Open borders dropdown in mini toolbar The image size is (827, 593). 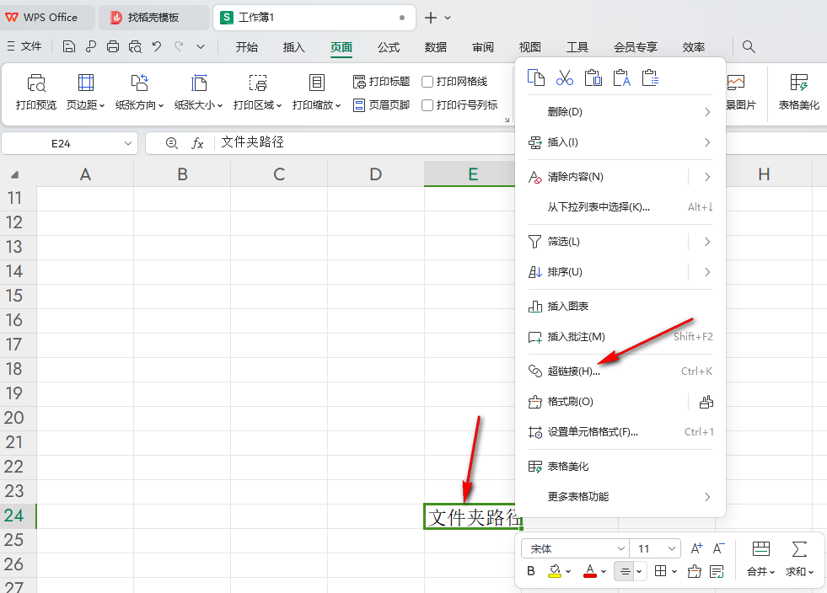click(674, 571)
